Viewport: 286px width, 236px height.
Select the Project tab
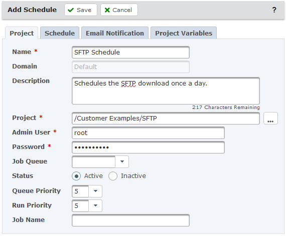(22, 33)
